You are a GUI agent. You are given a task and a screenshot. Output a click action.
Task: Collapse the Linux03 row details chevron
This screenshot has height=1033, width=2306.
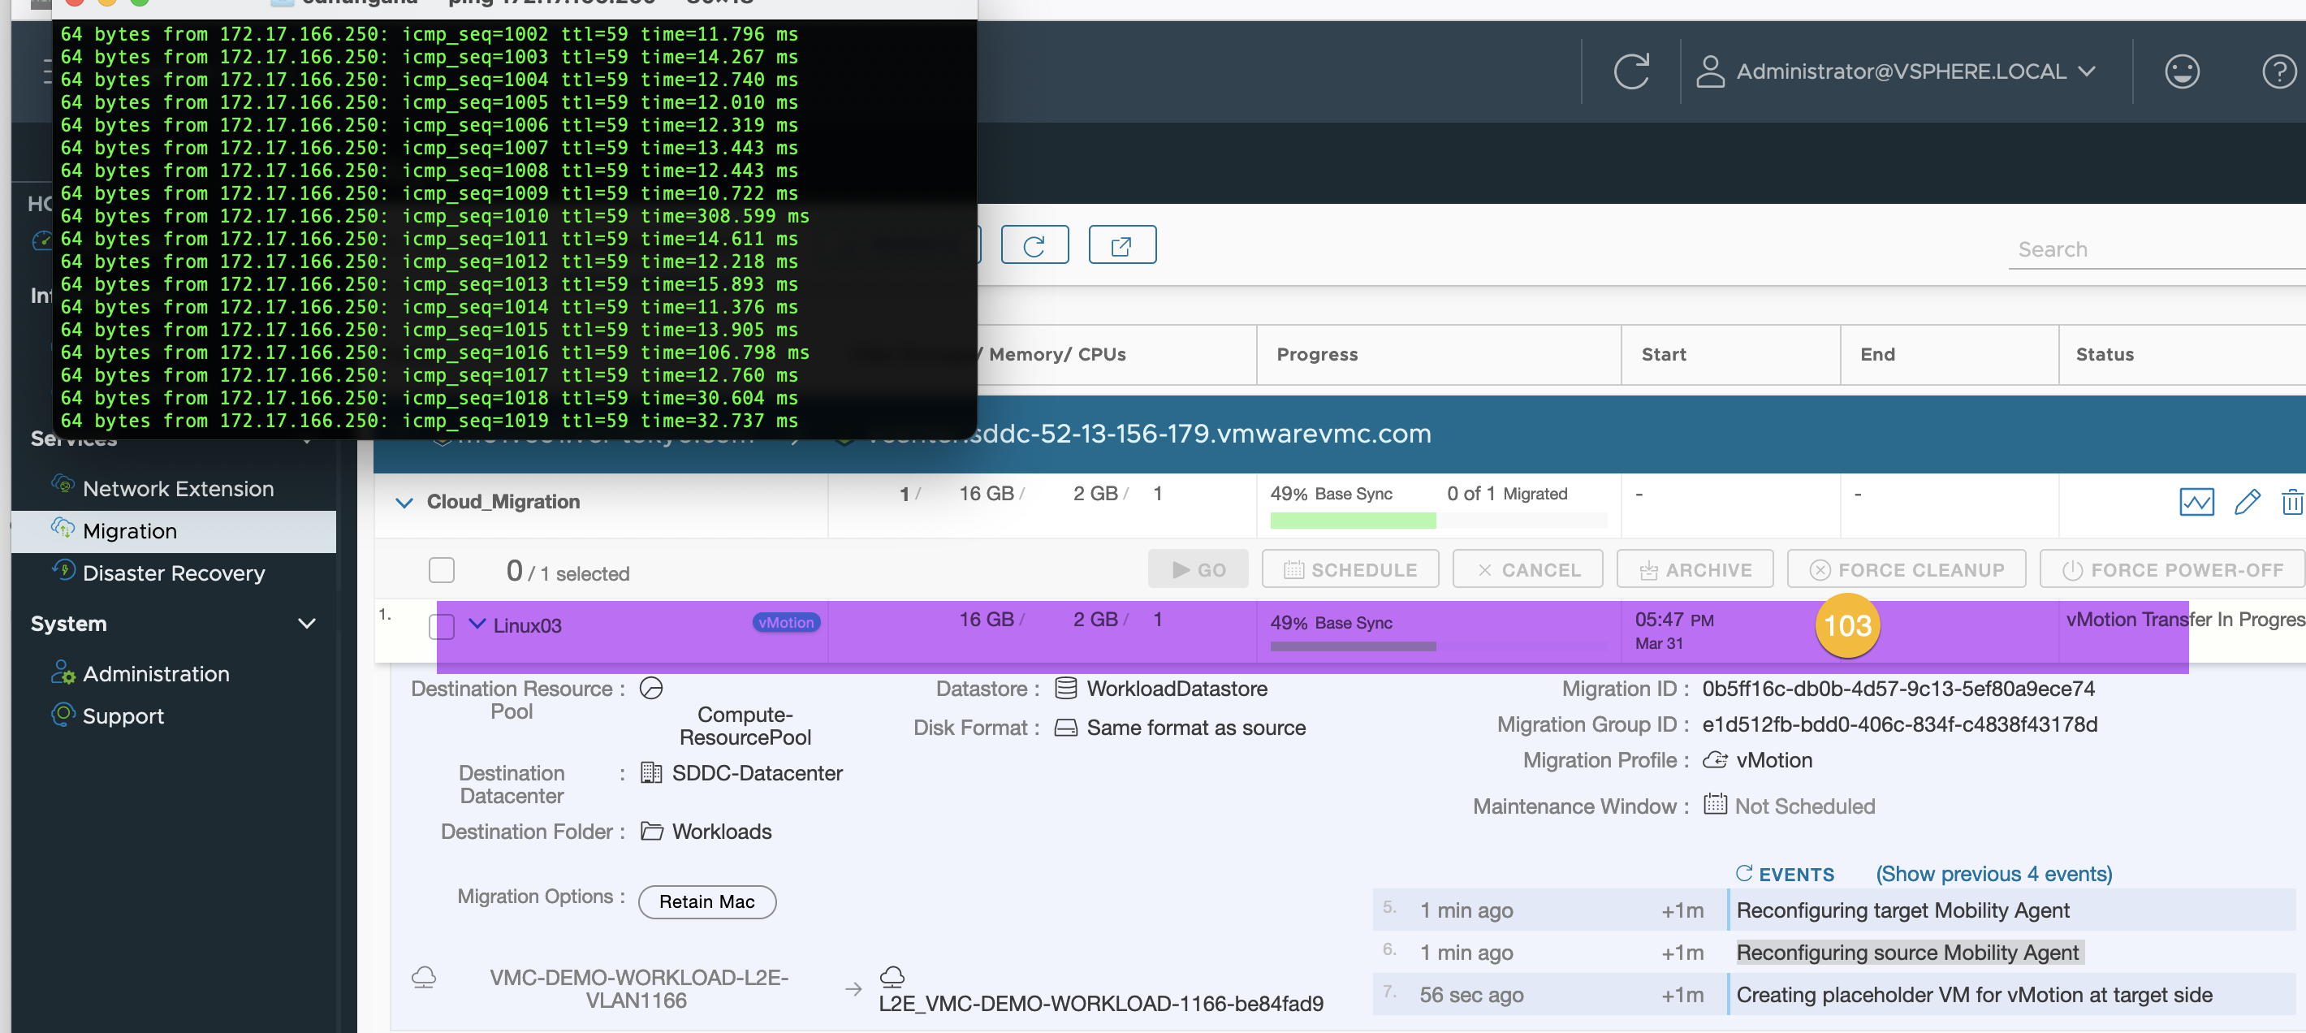[478, 624]
